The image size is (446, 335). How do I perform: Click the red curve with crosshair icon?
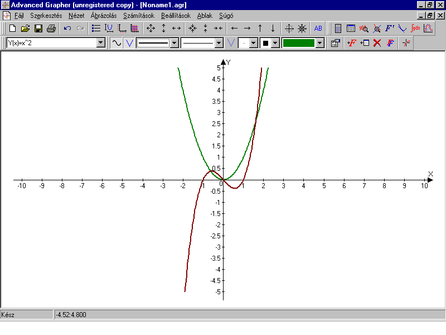click(406, 43)
